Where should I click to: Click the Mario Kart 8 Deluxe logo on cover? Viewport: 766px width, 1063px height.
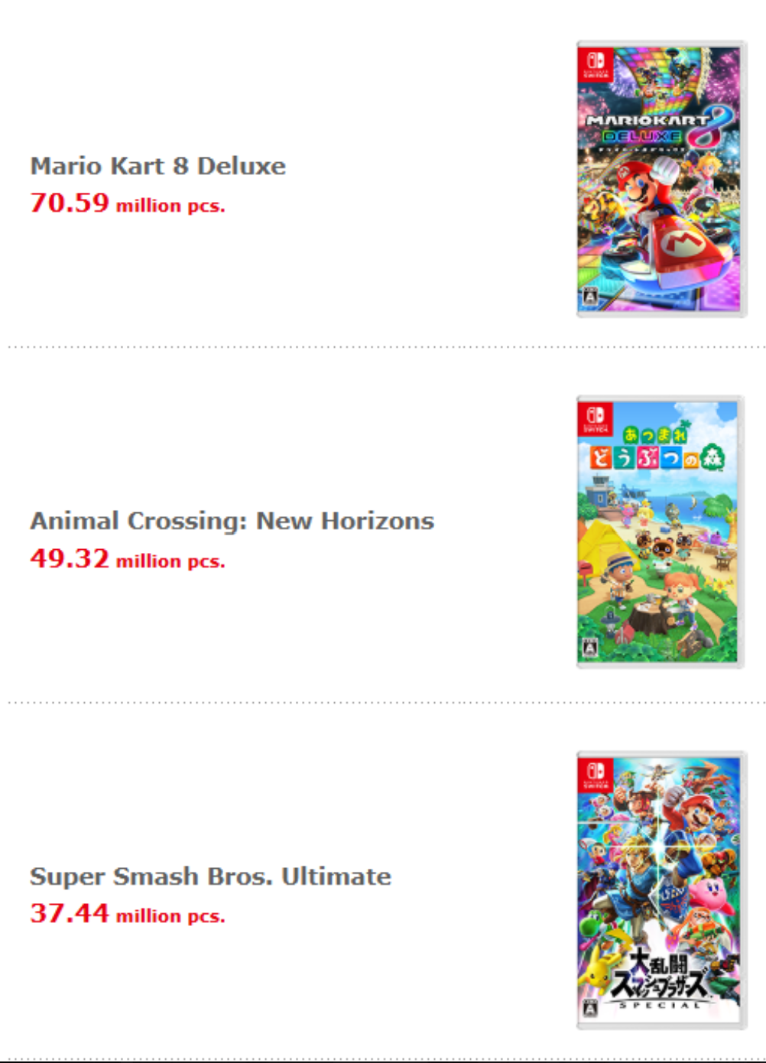click(x=659, y=128)
